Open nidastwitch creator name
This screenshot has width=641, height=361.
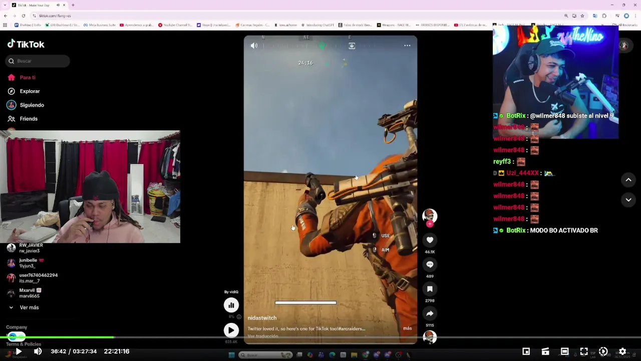coord(262,318)
